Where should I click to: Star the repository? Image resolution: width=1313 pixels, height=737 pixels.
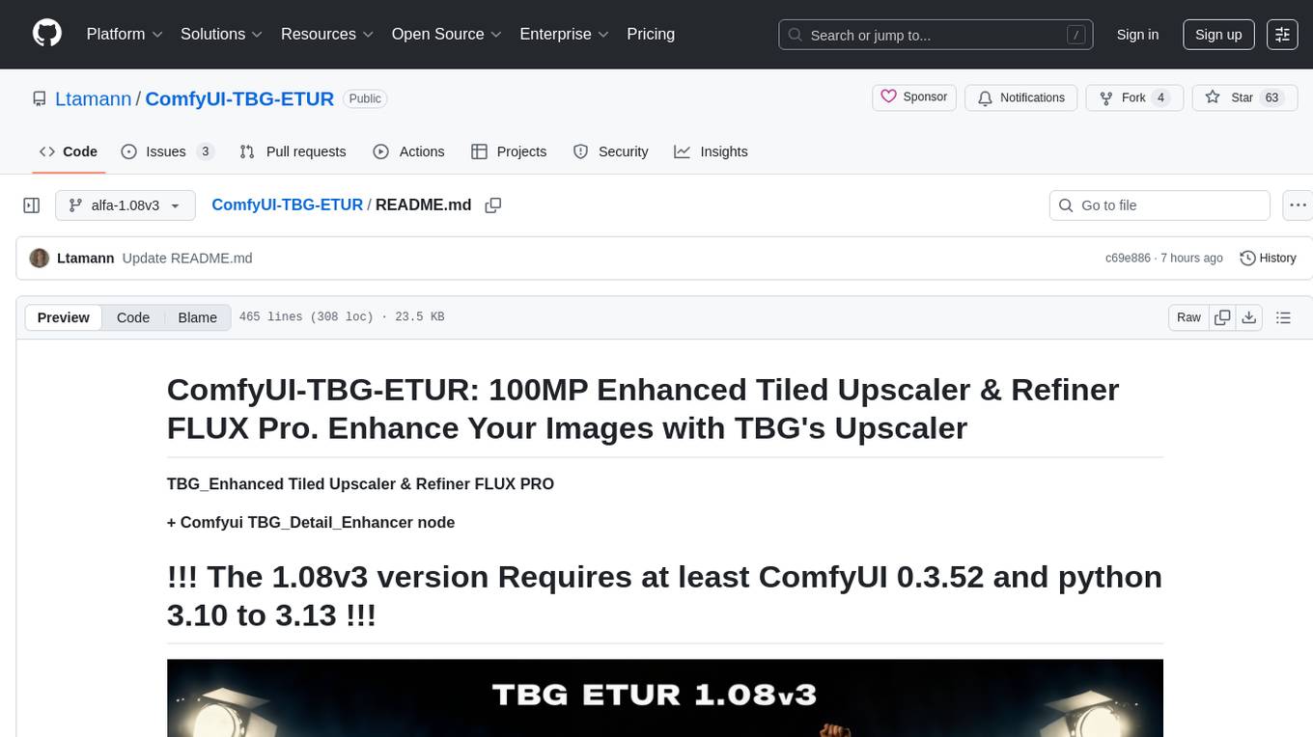(1230, 97)
